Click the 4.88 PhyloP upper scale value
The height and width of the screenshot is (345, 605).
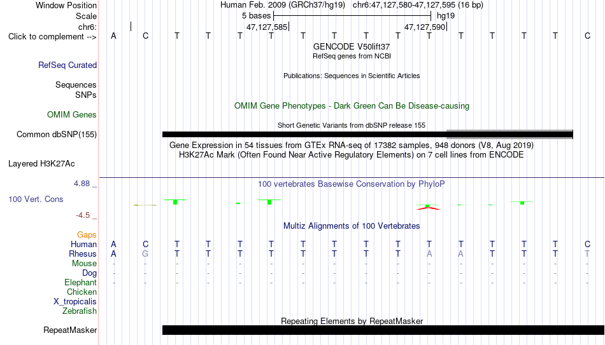point(82,184)
